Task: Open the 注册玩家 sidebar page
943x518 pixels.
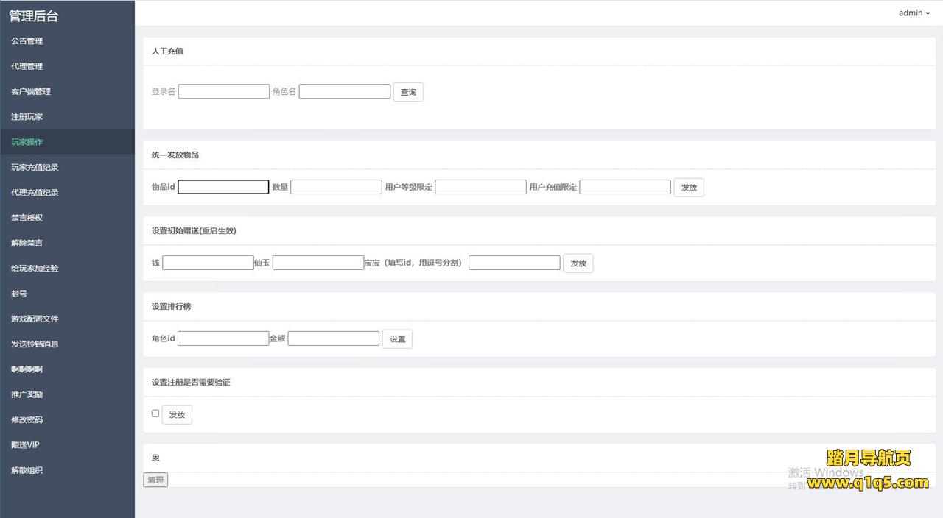Action: point(27,117)
